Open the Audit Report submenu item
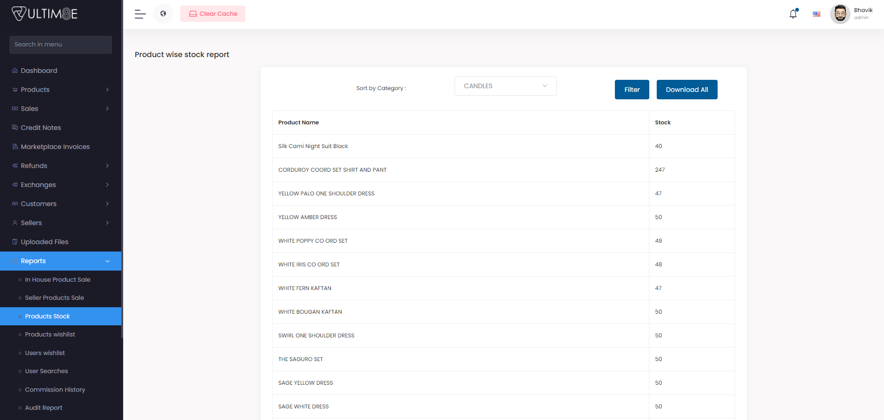This screenshot has height=420, width=884. [44, 407]
